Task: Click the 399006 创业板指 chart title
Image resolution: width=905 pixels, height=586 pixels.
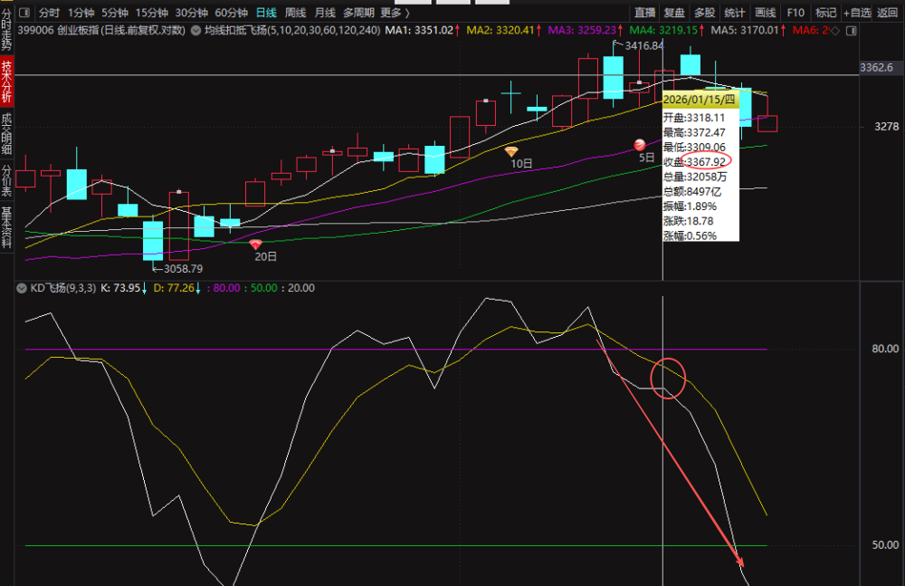Action: pos(101,30)
